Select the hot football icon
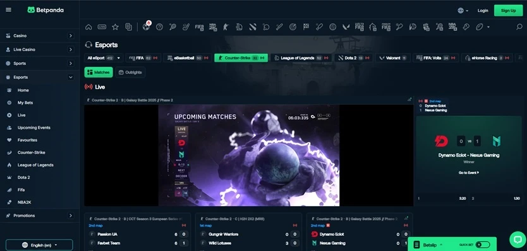The image size is (527, 251). click(x=147, y=26)
